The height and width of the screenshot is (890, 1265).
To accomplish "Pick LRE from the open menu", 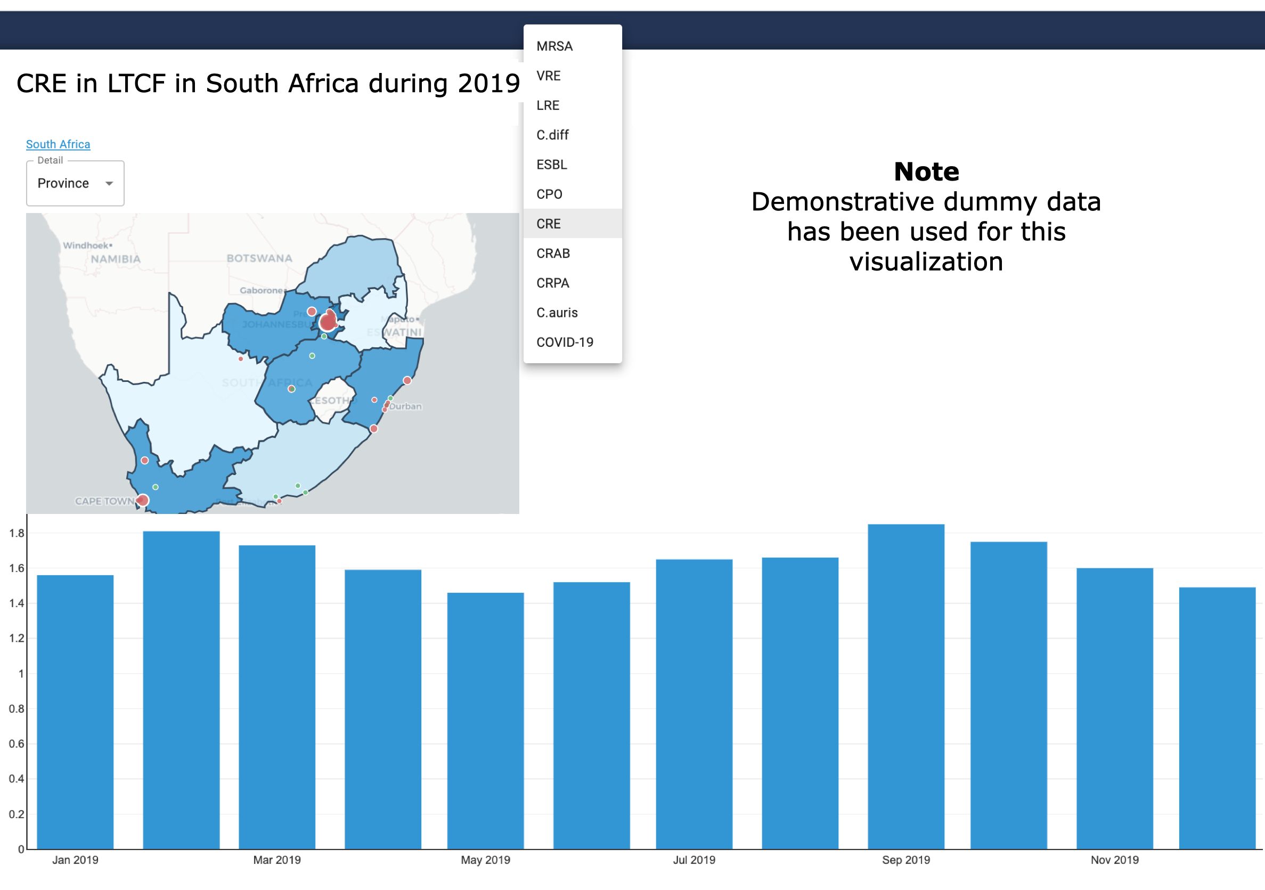I will [x=548, y=106].
